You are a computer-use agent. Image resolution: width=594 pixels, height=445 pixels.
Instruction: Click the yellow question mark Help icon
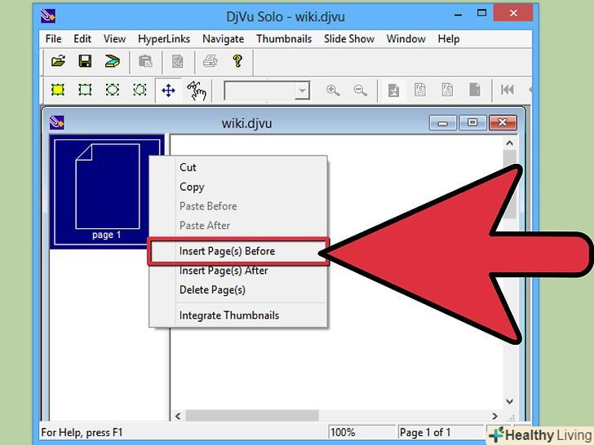(x=237, y=61)
